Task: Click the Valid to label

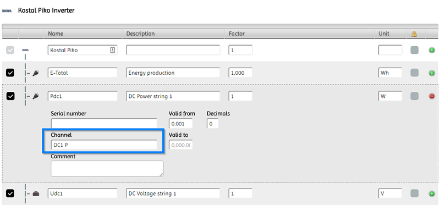Action: [178, 135]
